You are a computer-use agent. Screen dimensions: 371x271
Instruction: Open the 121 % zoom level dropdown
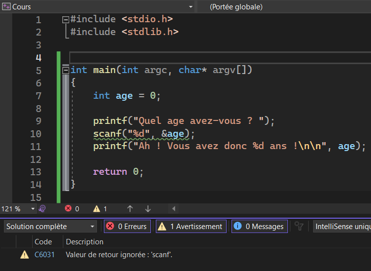point(33,209)
